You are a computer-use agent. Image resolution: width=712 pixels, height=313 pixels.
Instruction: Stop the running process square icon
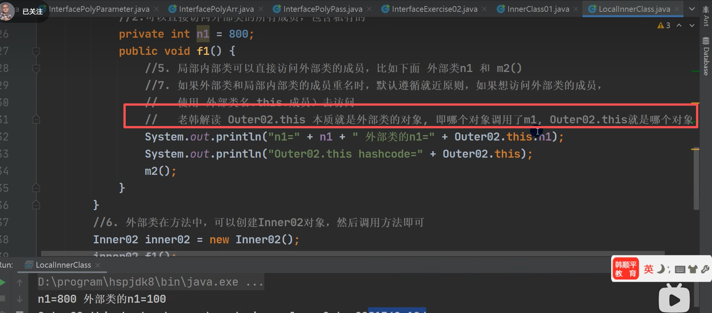(x=3, y=299)
